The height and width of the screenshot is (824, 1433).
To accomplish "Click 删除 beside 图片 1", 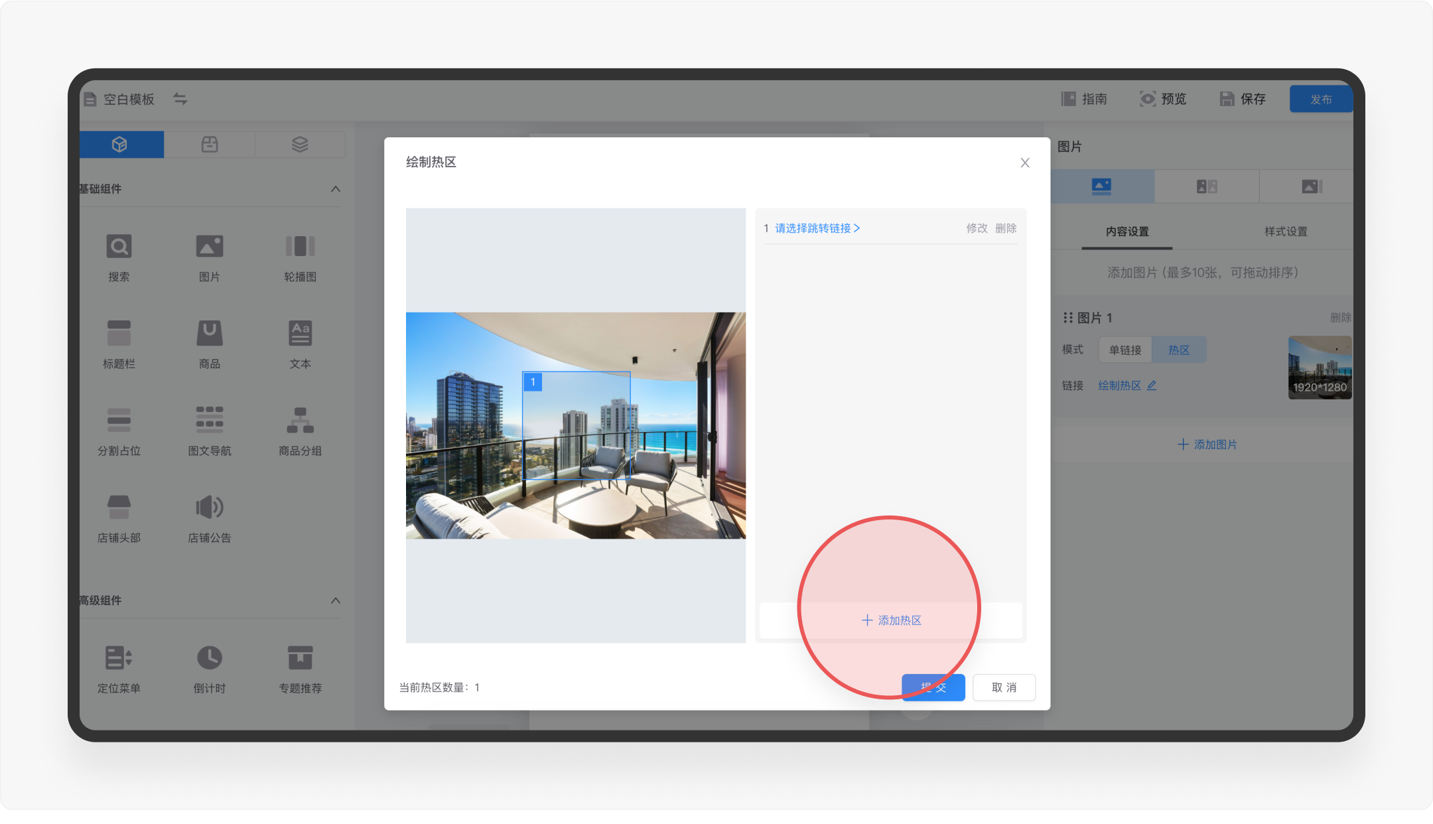I will click(x=1340, y=318).
